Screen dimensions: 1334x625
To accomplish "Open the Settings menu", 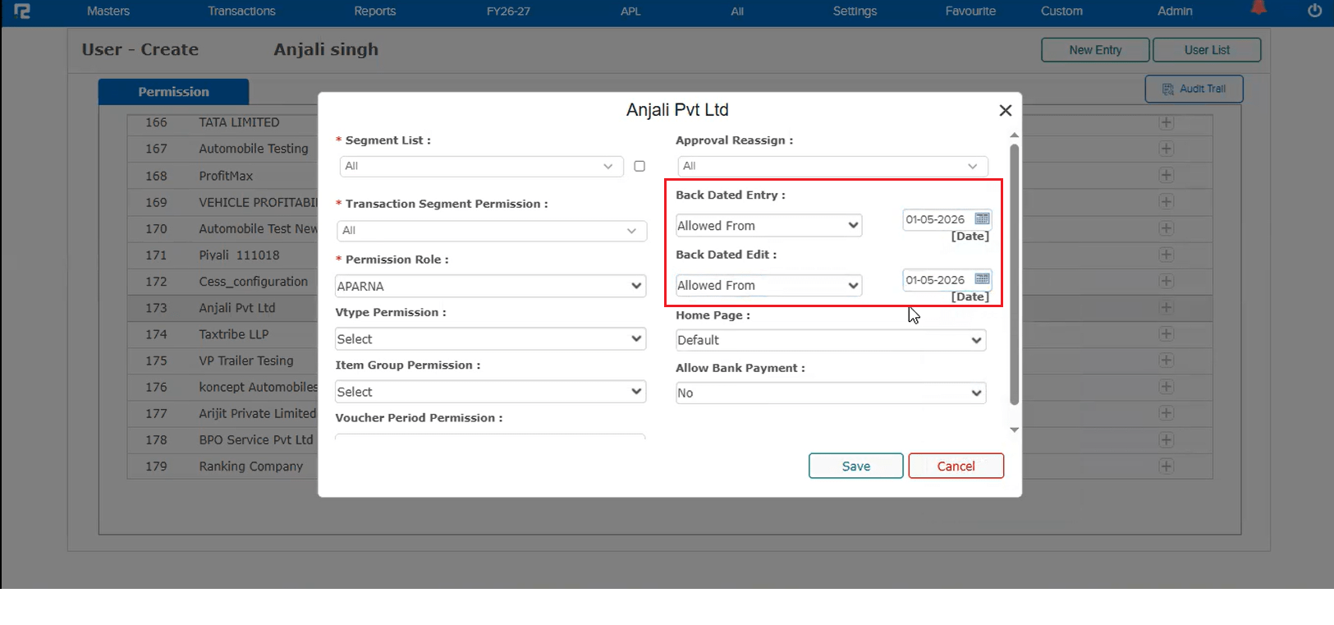I will 855,11.
